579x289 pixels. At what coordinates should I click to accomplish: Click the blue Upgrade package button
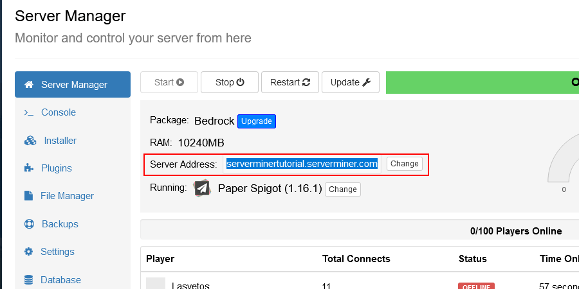click(257, 121)
